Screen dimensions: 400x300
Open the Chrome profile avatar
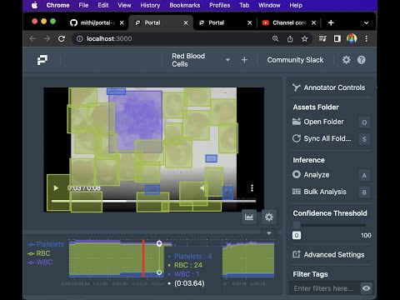[352, 38]
